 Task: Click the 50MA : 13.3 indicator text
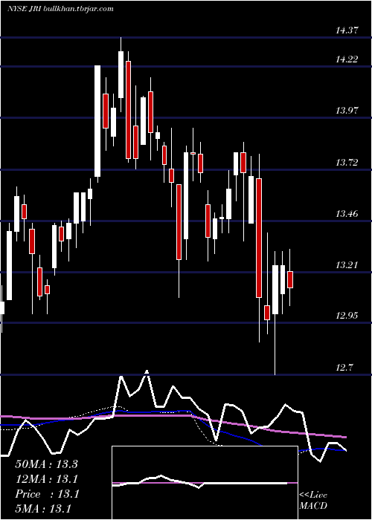point(46,464)
